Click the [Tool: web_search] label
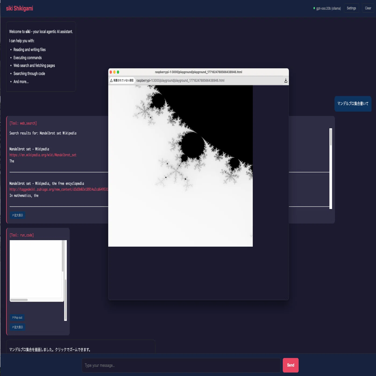Screen dimensions: 376x376 [23, 123]
